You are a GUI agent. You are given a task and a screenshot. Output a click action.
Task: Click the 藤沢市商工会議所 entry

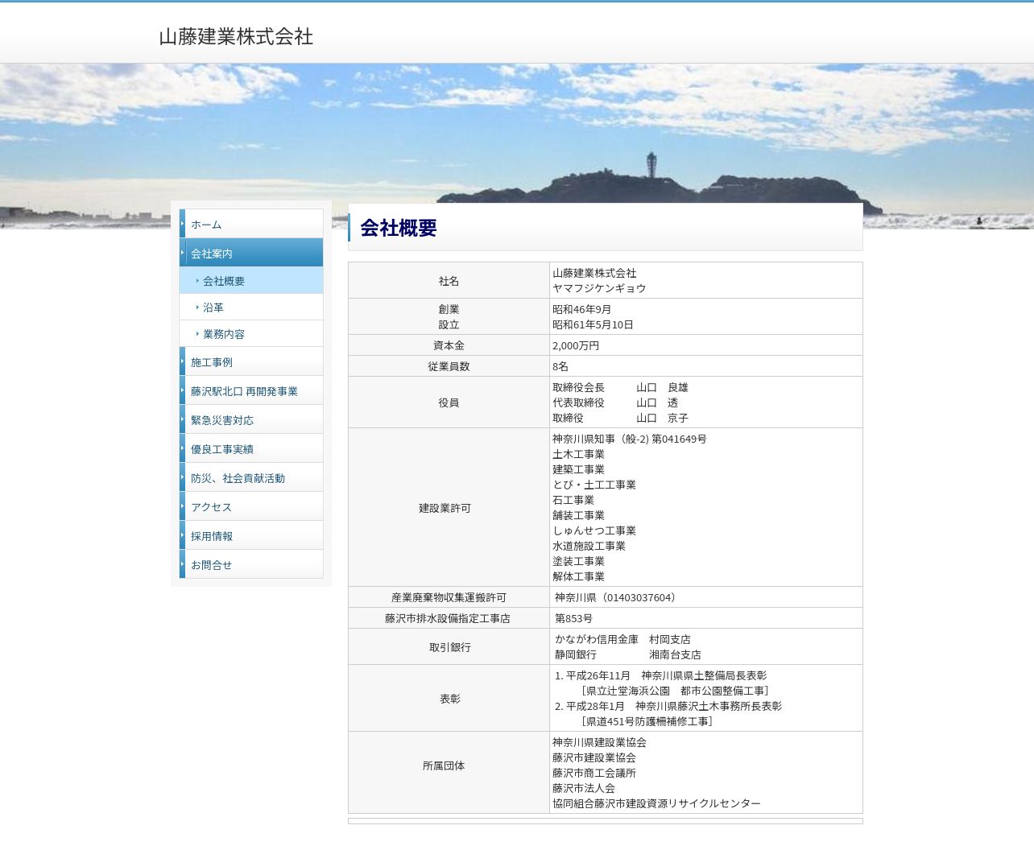pyautogui.click(x=594, y=774)
